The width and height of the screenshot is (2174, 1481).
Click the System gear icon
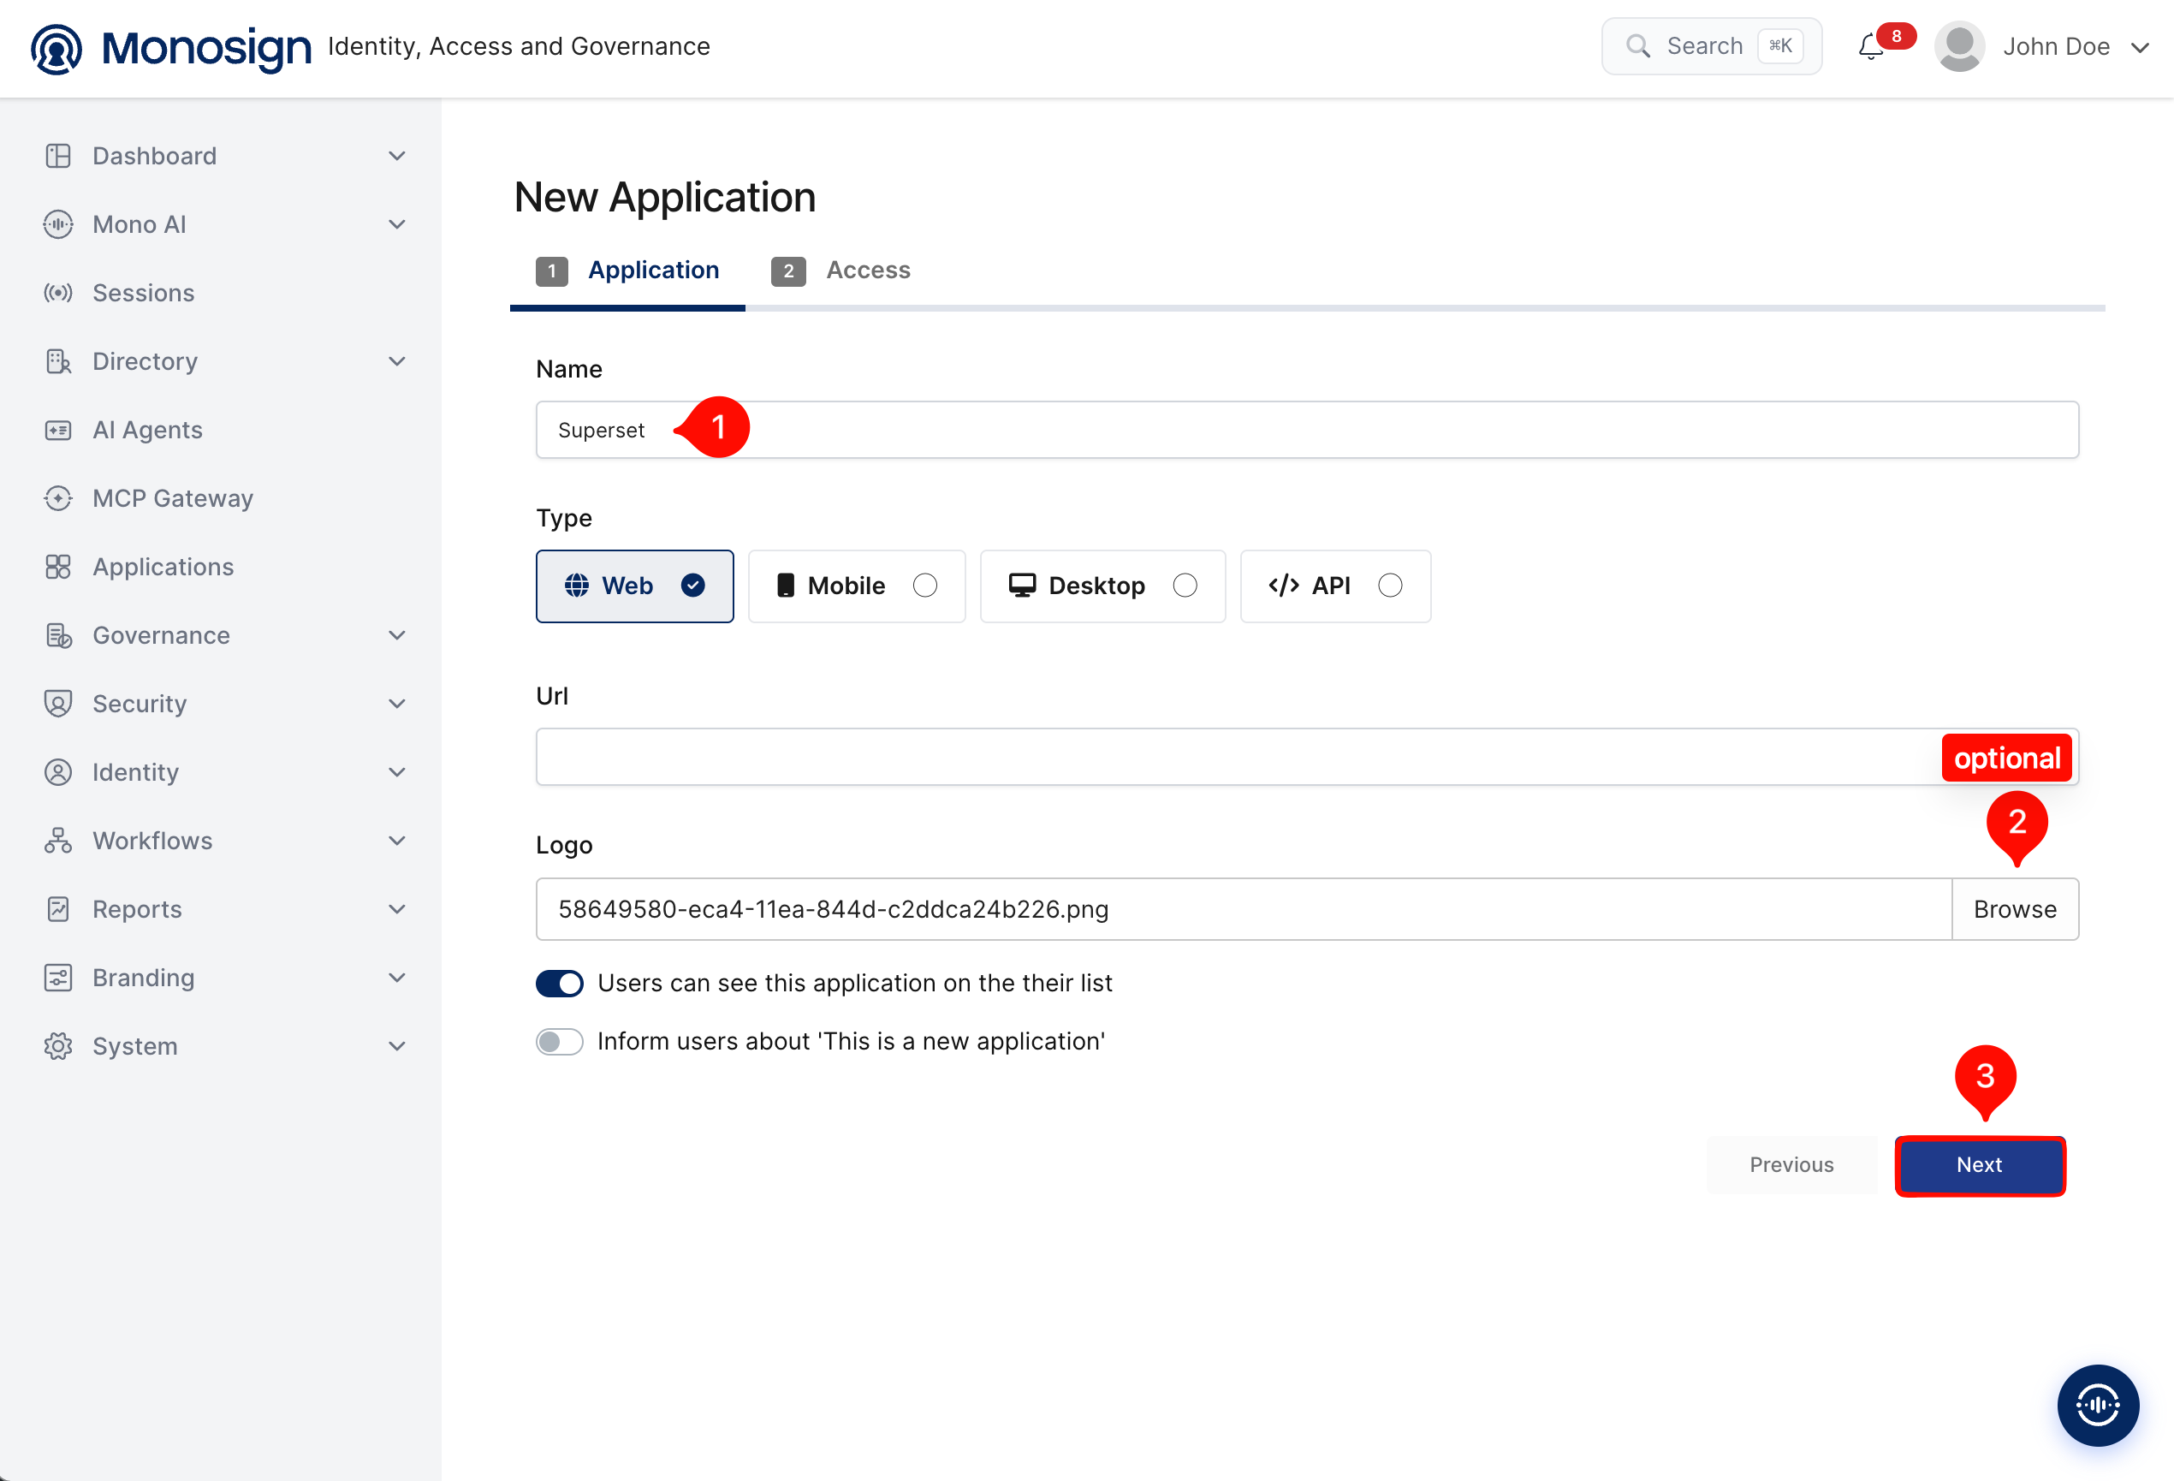(x=58, y=1046)
